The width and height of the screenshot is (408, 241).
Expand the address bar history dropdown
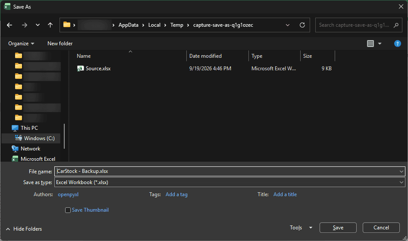click(288, 25)
